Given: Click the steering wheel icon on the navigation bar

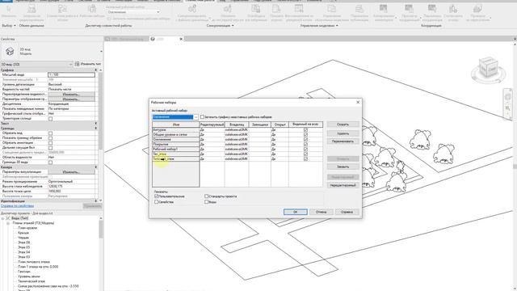Looking at the screenshot, I should point(508,98).
